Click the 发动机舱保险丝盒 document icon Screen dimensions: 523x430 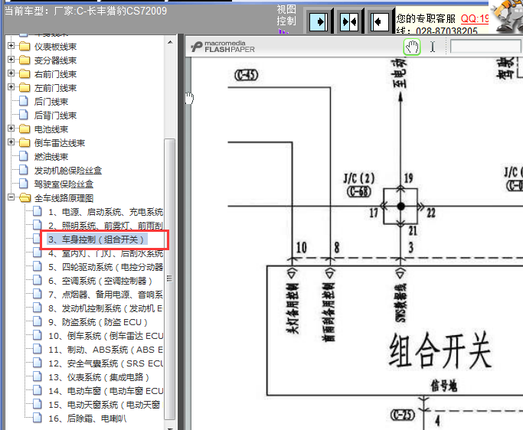tap(24, 170)
